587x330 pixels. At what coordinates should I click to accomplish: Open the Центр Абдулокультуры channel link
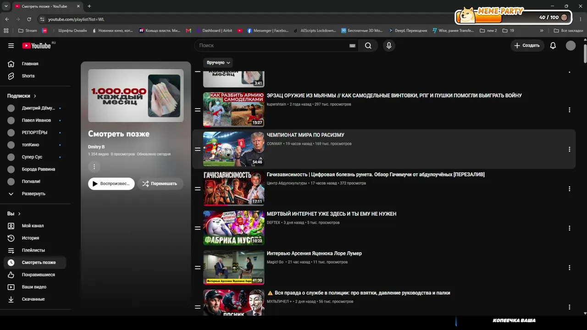tap(287, 183)
